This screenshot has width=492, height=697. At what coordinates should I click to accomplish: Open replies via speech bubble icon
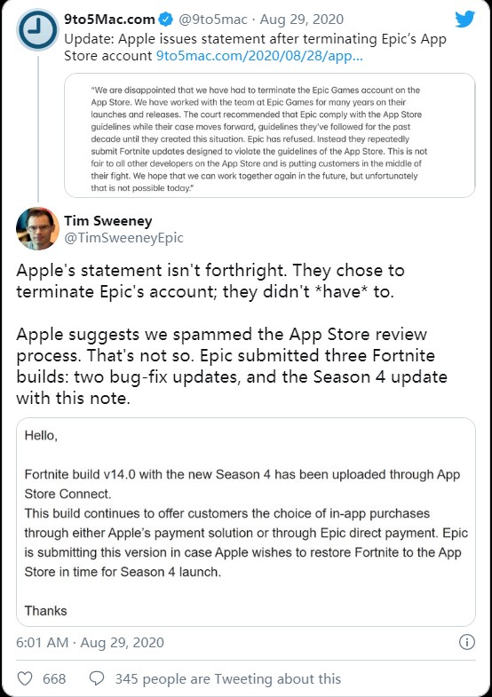[x=97, y=678]
